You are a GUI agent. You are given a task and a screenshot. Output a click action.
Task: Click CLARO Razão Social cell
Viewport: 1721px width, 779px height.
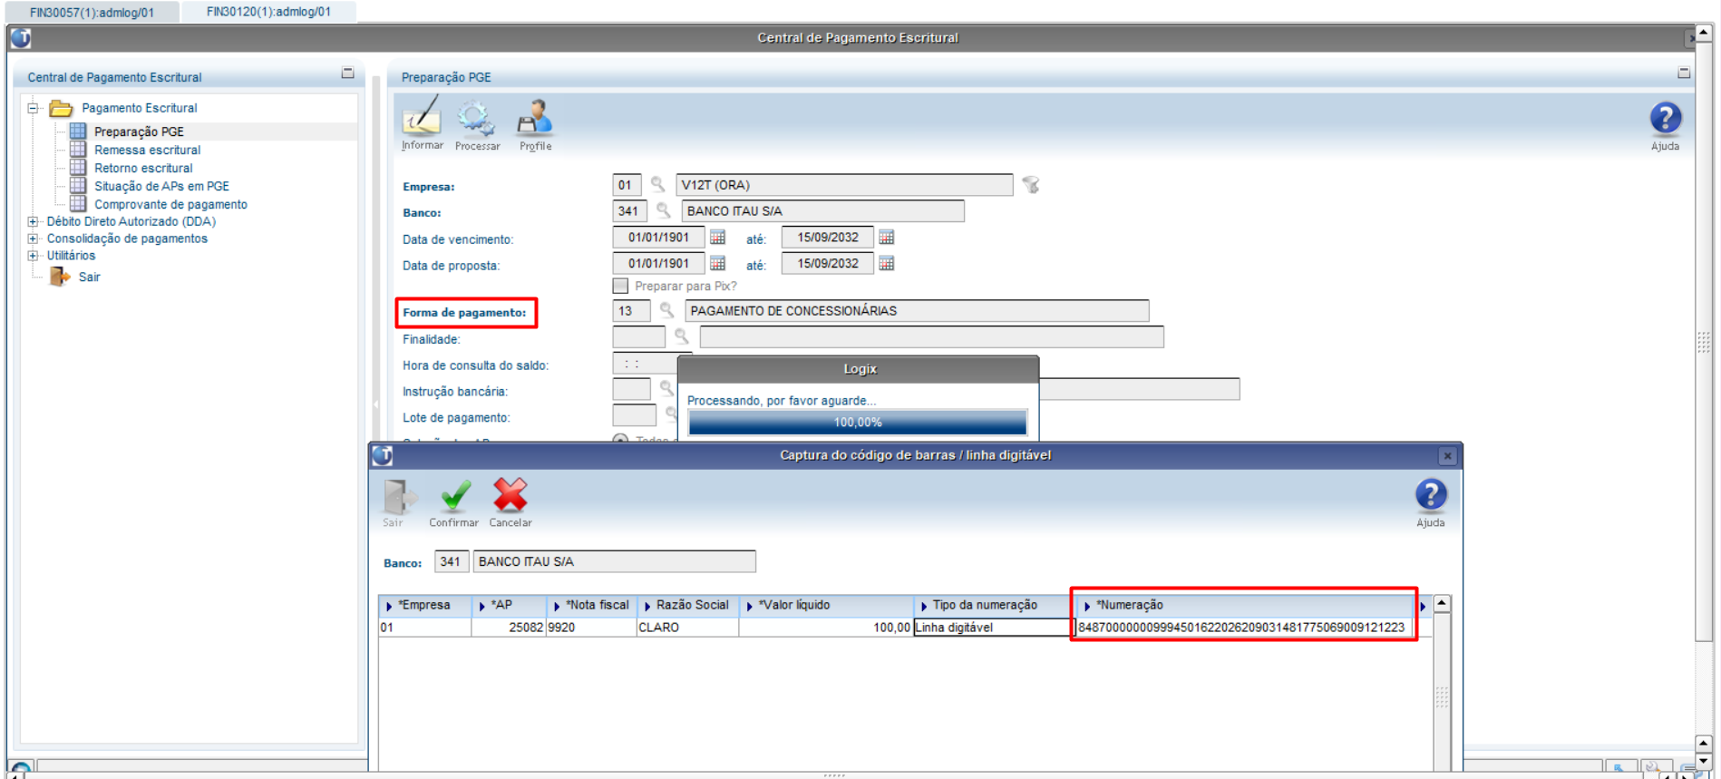click(687, 628)
